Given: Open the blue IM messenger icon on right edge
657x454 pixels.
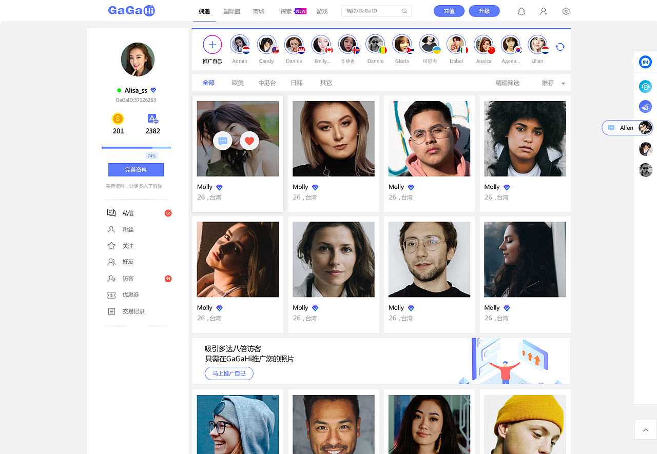Looking at the screenshot, I should [x=645, y=62].
